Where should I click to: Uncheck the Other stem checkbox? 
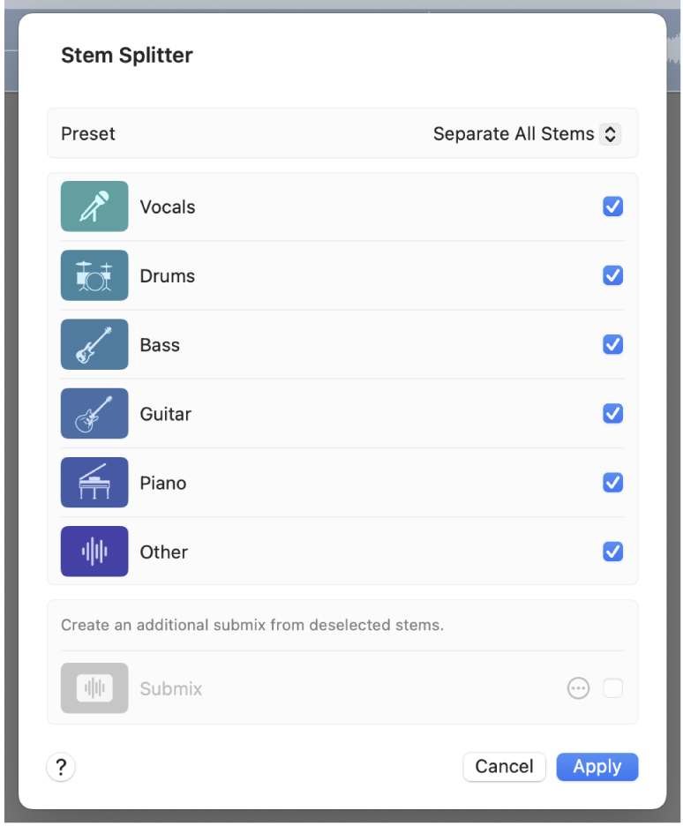click(612, 552)
